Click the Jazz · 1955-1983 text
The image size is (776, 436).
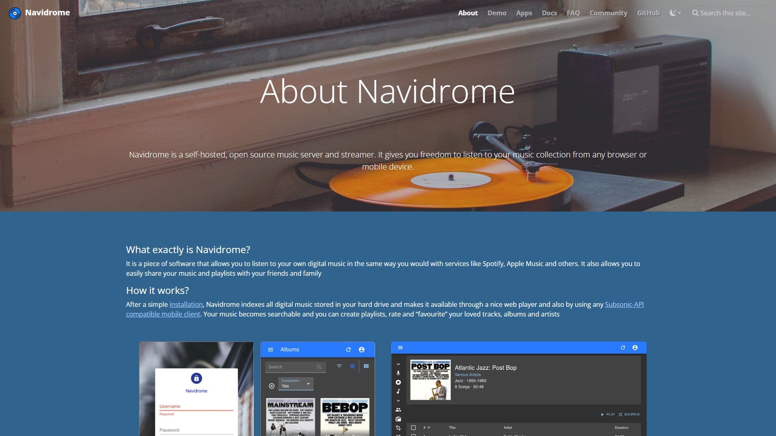470,381
